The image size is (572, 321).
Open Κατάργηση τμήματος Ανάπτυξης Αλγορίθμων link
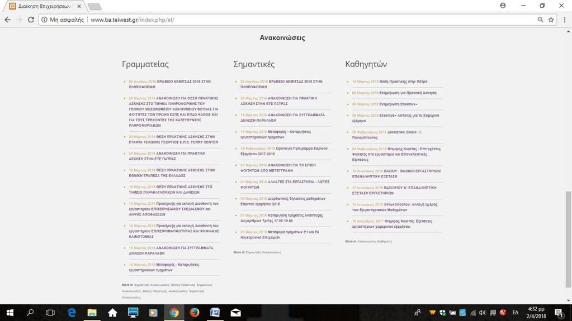point(281,218)
